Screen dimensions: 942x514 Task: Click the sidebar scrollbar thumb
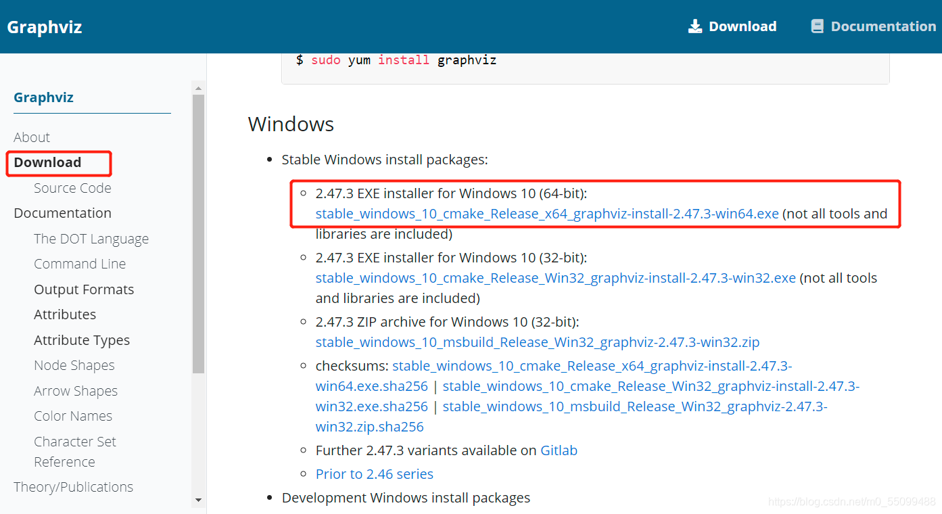(x=198, y=234)
